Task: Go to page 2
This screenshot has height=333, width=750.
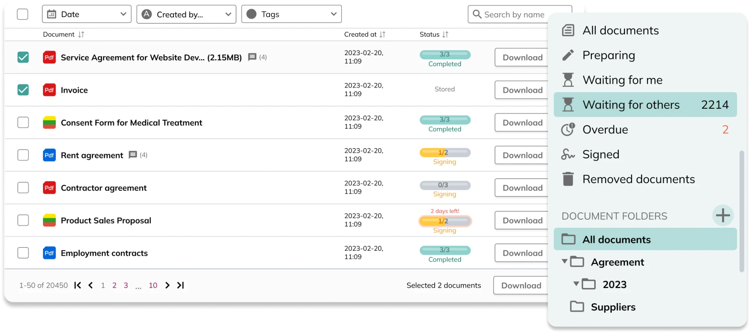Action: coord(114,285)
